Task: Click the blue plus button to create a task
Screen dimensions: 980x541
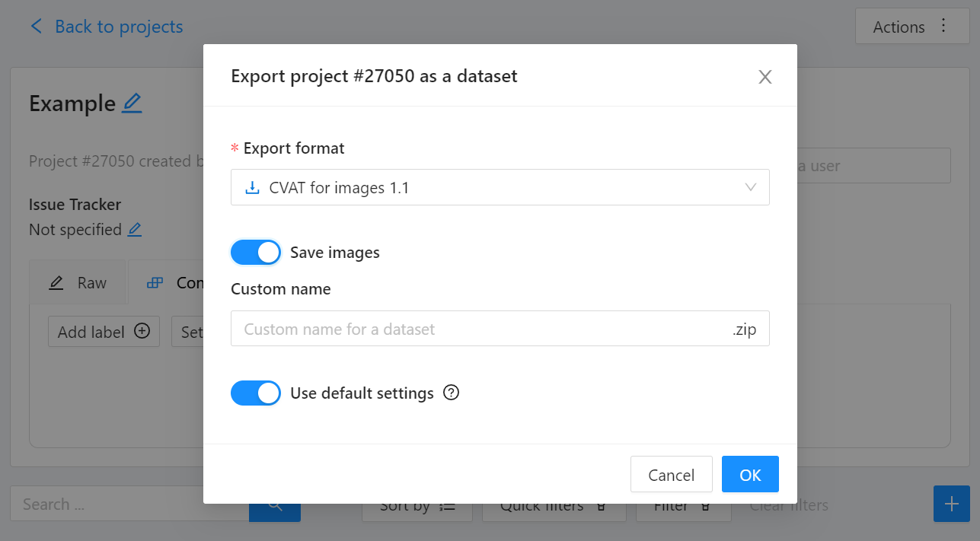Action: [x=951, y=504]
